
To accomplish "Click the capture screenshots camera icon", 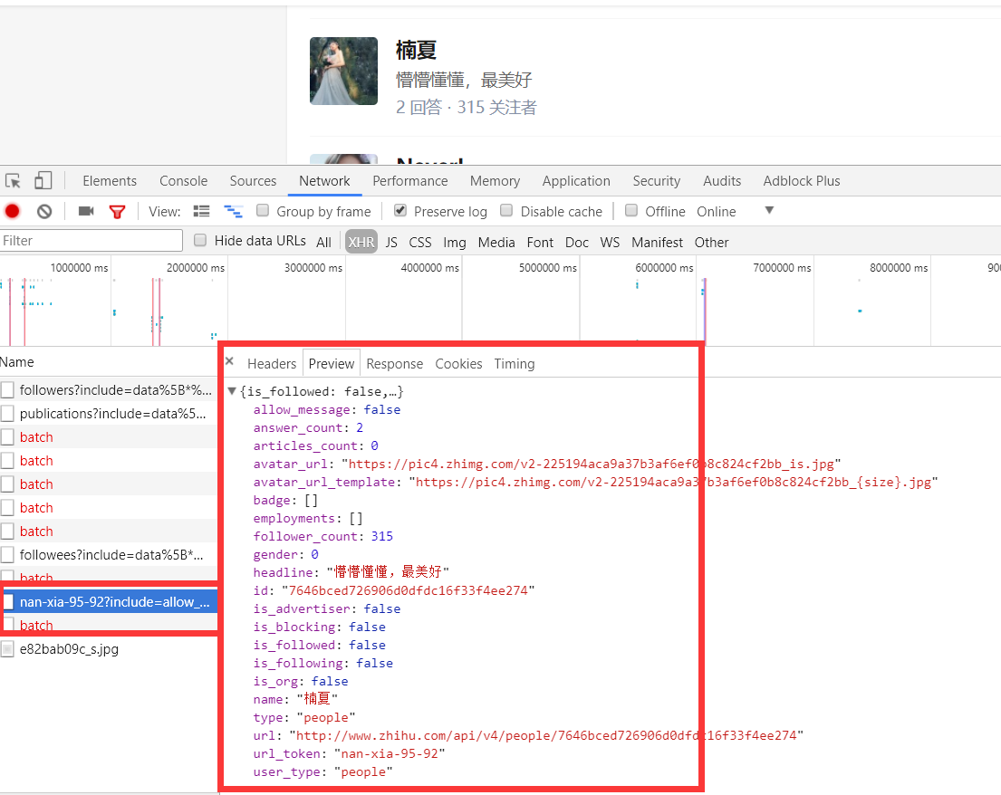I will point(85,211).
